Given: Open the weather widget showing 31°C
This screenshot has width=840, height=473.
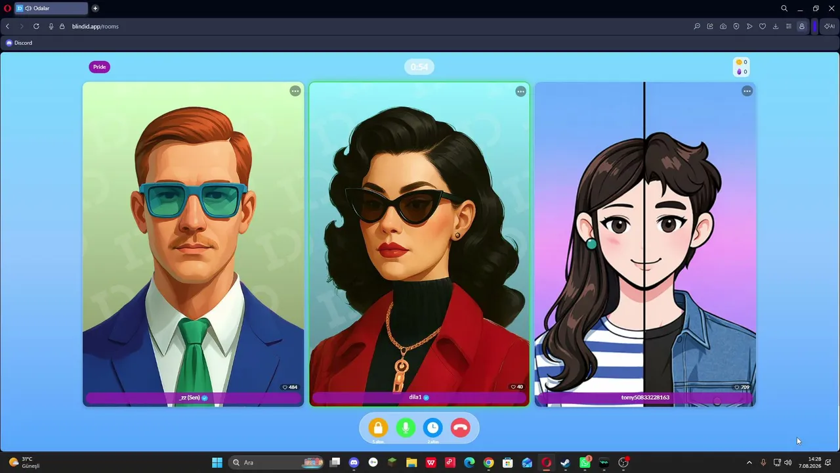Looking at the screenshot, I should 25,462.
